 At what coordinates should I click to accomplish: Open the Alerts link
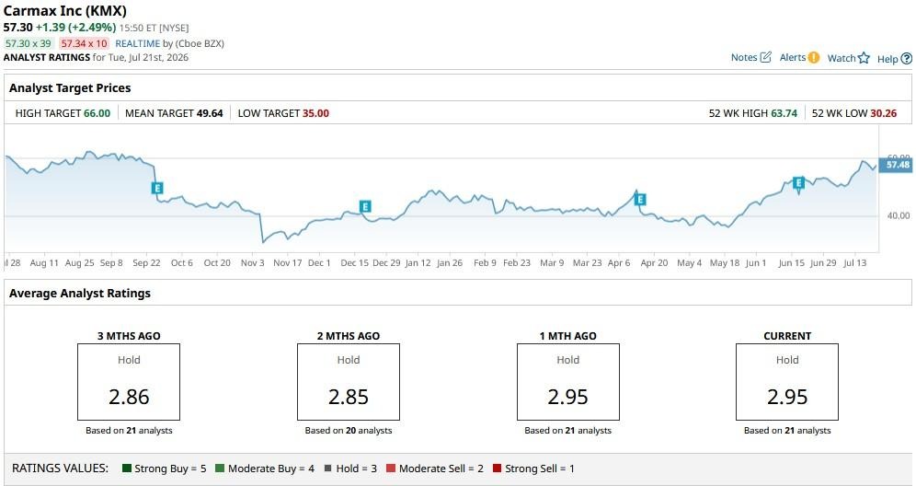pos(793,57)
